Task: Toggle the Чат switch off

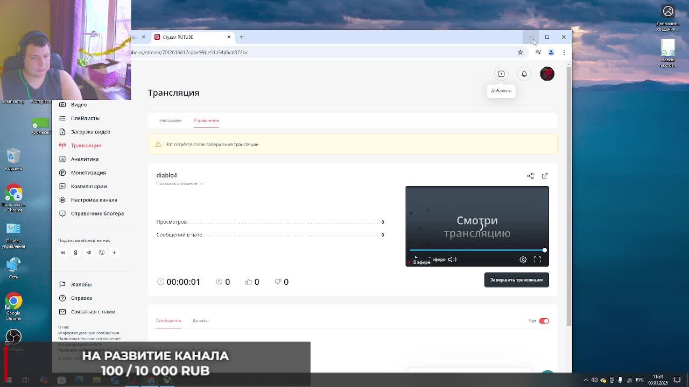Action: (544, 321)
